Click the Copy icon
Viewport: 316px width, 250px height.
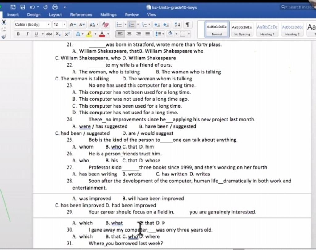click(4, 29)
